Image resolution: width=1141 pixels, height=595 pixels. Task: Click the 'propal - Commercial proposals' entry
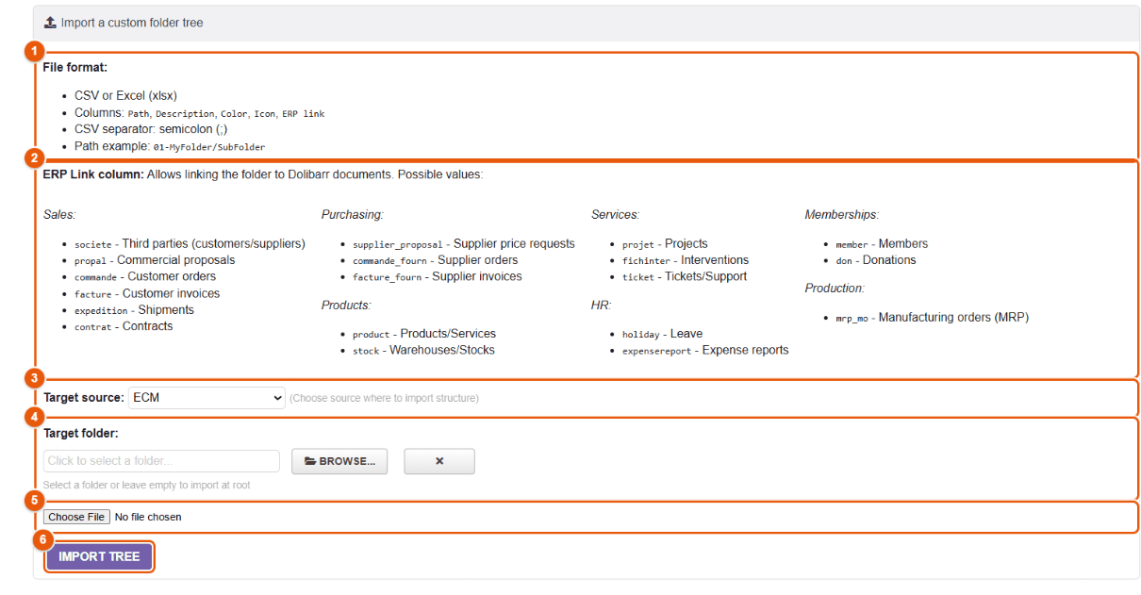(x=155, y=260)
